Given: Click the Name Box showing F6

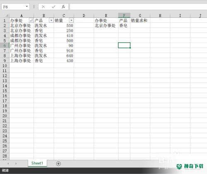Looking at the screenshot, I should (13, 7).
